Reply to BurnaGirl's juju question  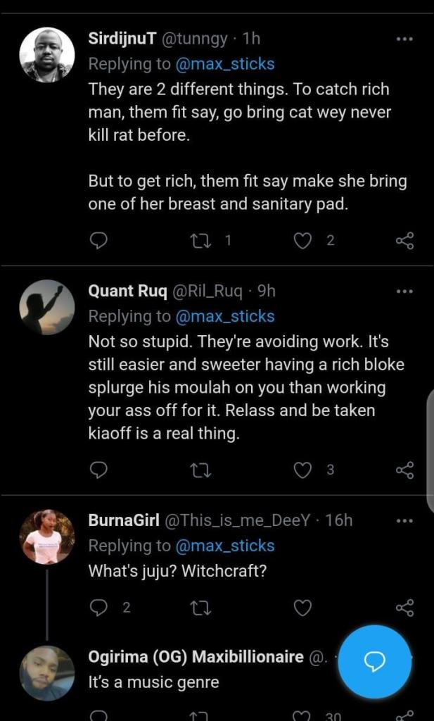[x=99, y=608]
